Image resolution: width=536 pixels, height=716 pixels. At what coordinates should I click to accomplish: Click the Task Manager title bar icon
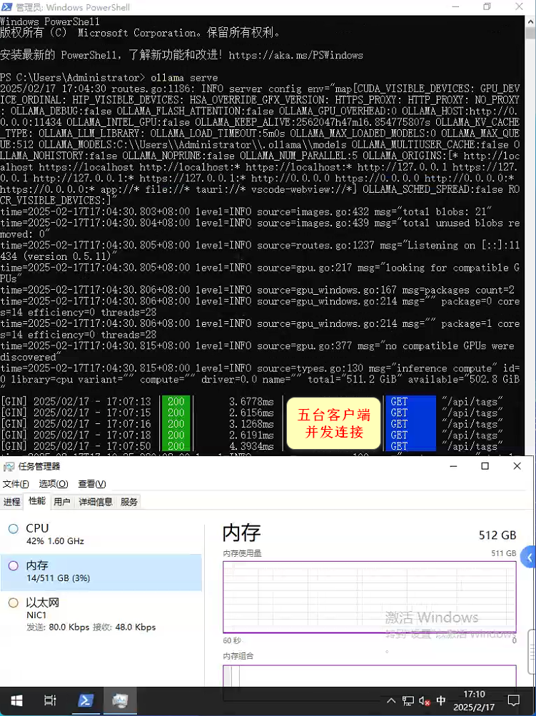pos(9,466)
